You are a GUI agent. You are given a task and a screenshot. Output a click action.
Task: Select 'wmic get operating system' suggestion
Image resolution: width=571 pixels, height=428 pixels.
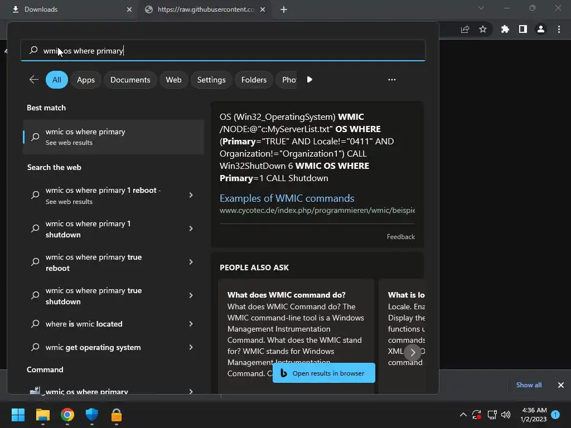93,347
